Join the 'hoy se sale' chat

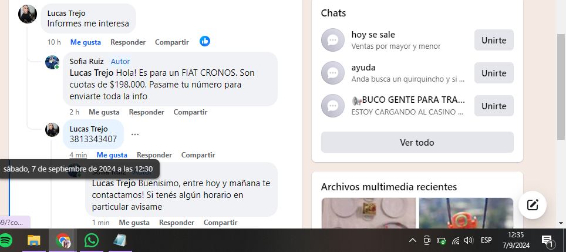pyautogui.click(x=494, y=40)
